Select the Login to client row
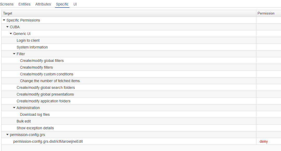Screen dimensions: 281x151 click(129, 40)
